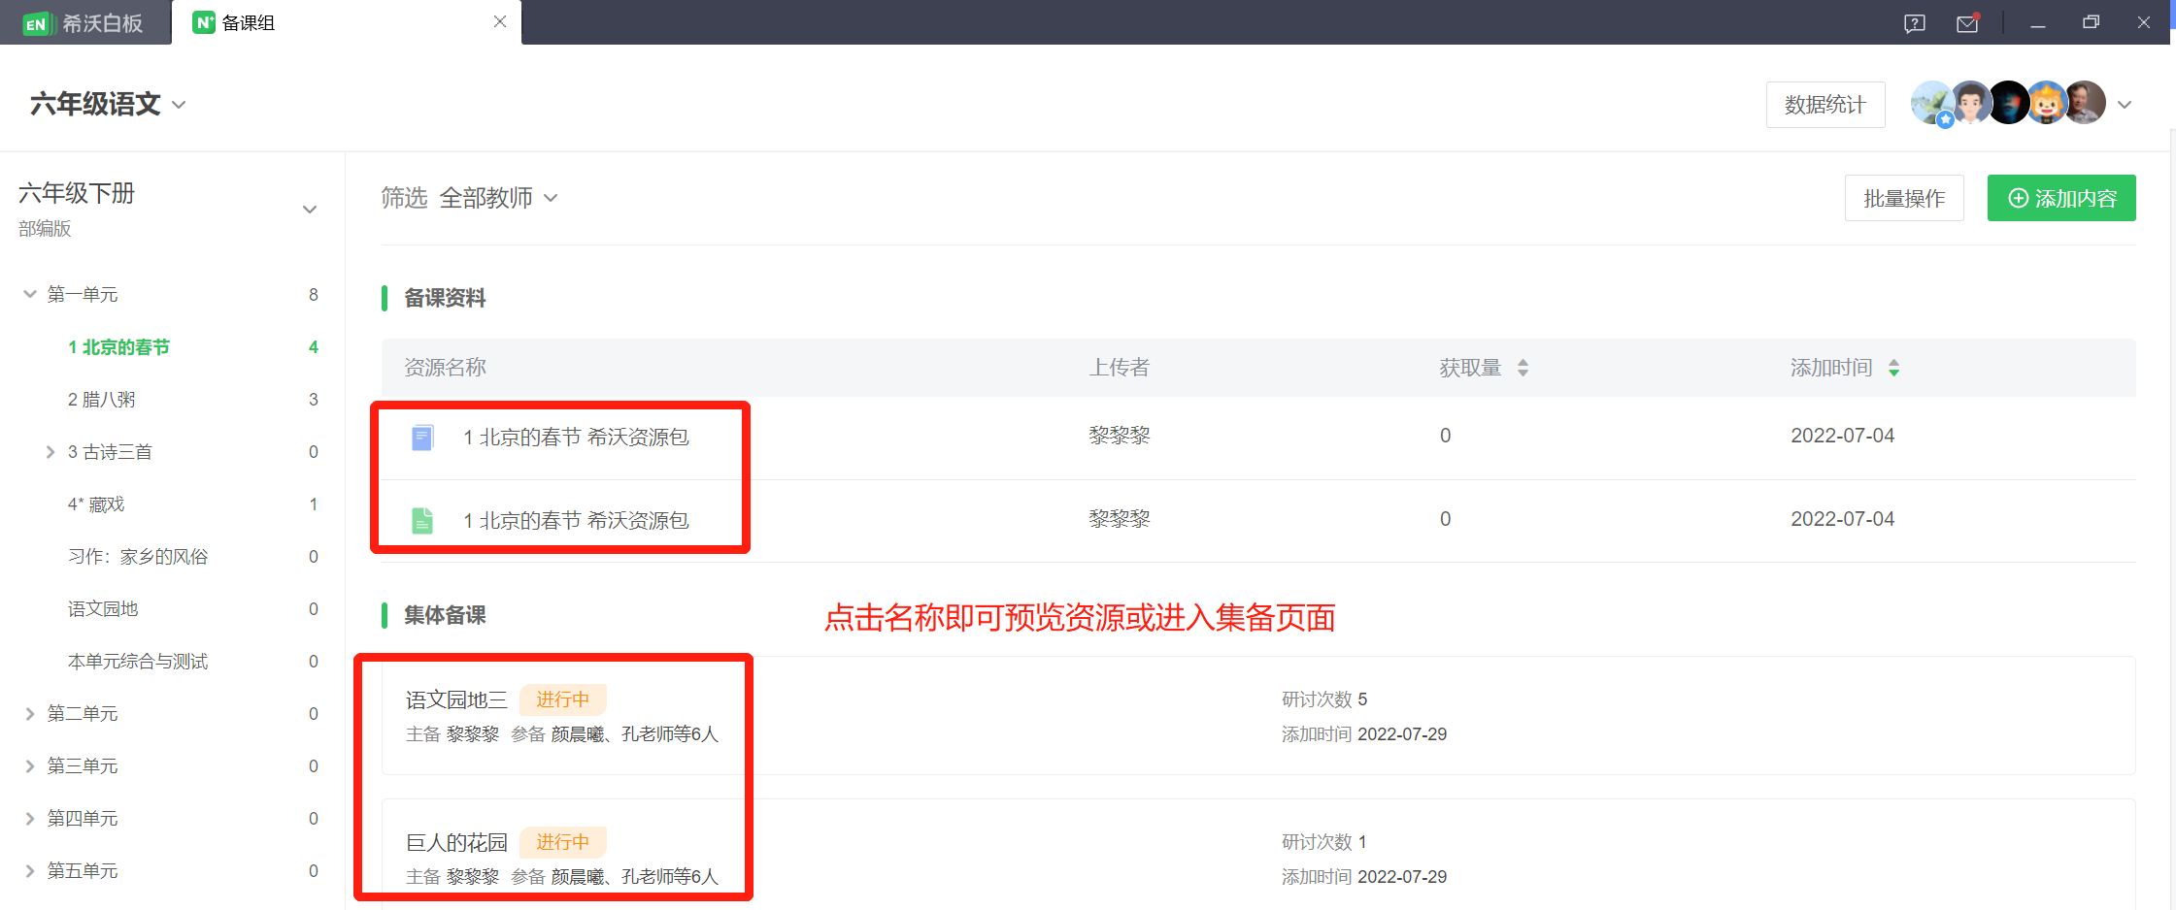This screenshot has width=2176, height=910.
Task: Click the green 添加内容 button
Action: [2061, 198]
